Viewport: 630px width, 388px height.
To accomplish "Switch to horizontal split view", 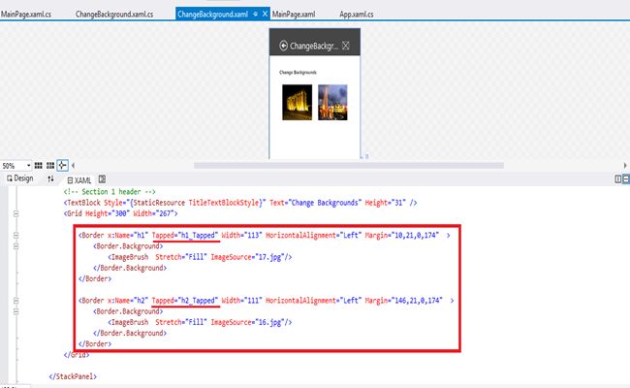I will (x=626, y=179).
